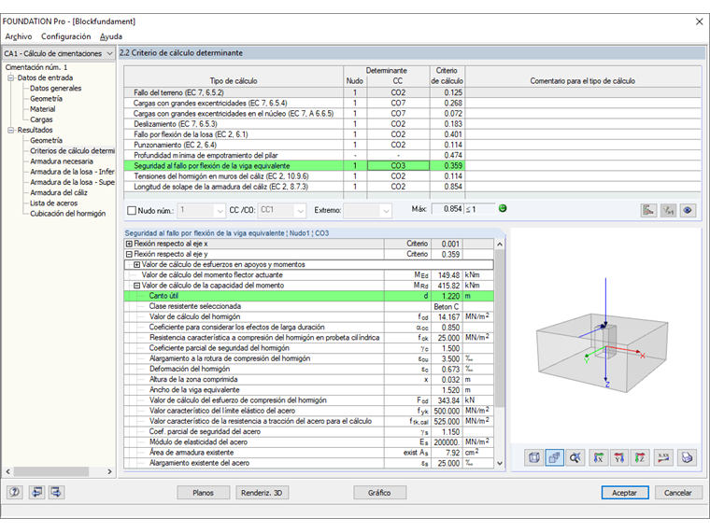Viewport: 710px width, 532px height.
Task: Select Criterios de cálculo determi tree item
Action: (x=72, y=151)
